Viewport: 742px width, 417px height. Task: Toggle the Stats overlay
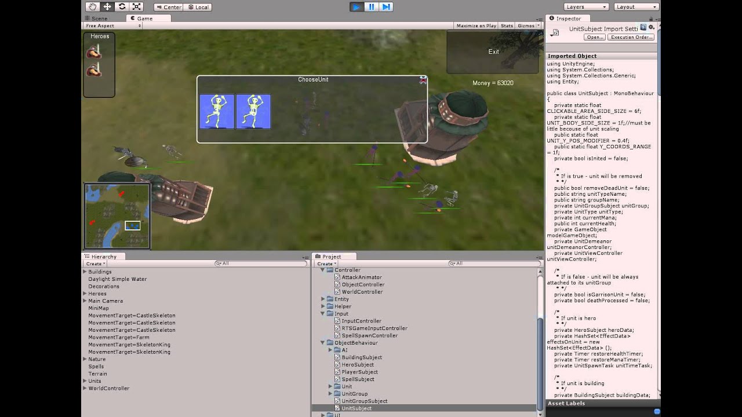(507, 25)
